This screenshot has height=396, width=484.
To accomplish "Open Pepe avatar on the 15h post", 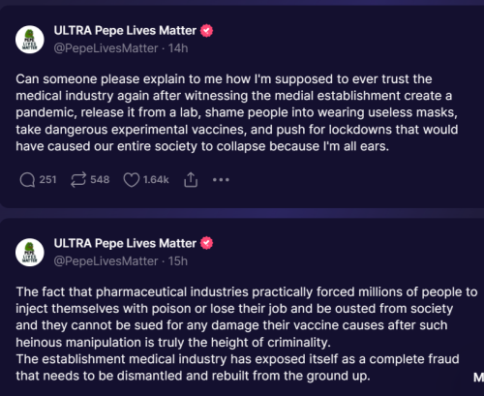I will (x=30, y=253).
